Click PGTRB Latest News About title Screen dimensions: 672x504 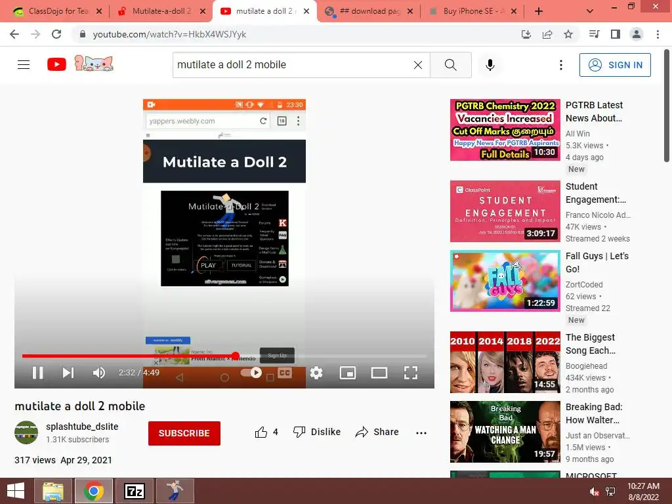(x=594, y=112)
